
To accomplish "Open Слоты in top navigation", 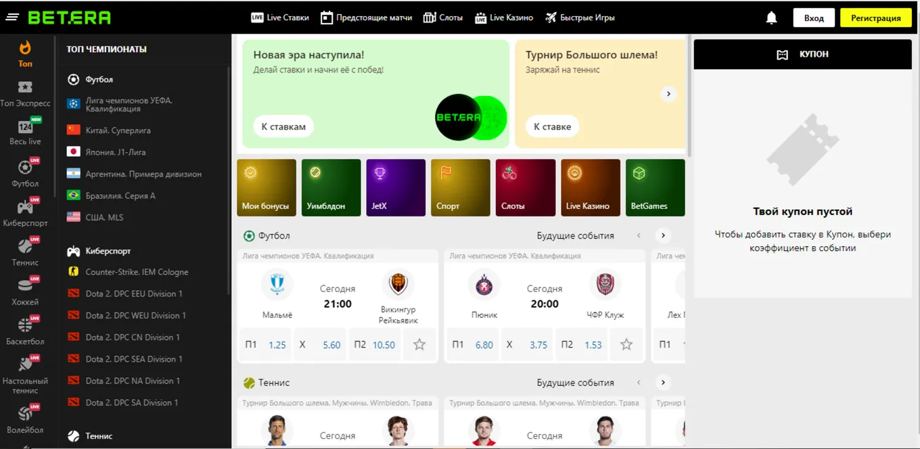I will pyautogui.click(x=443, y=18).
